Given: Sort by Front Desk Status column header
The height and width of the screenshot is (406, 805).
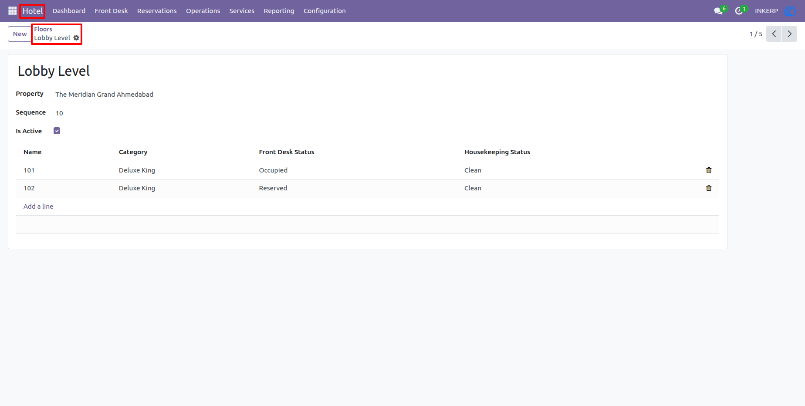Looking at the screenshot, I should tap(286, 152).
